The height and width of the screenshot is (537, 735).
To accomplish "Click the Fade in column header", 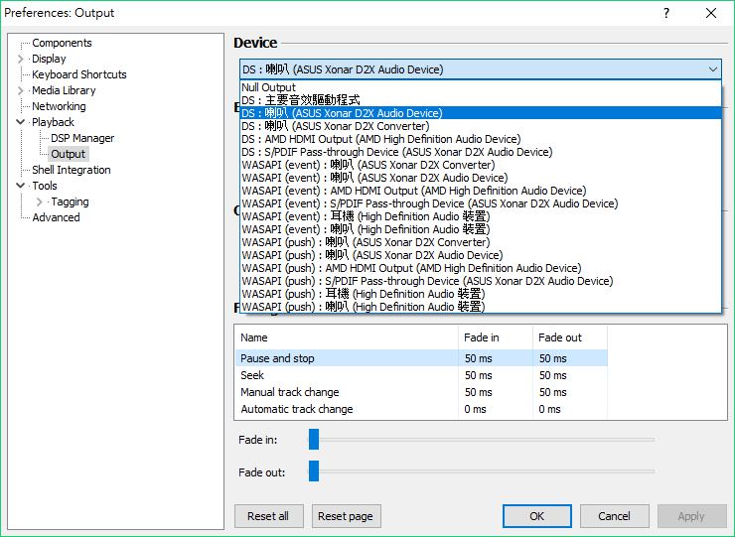I will [495, 337].
